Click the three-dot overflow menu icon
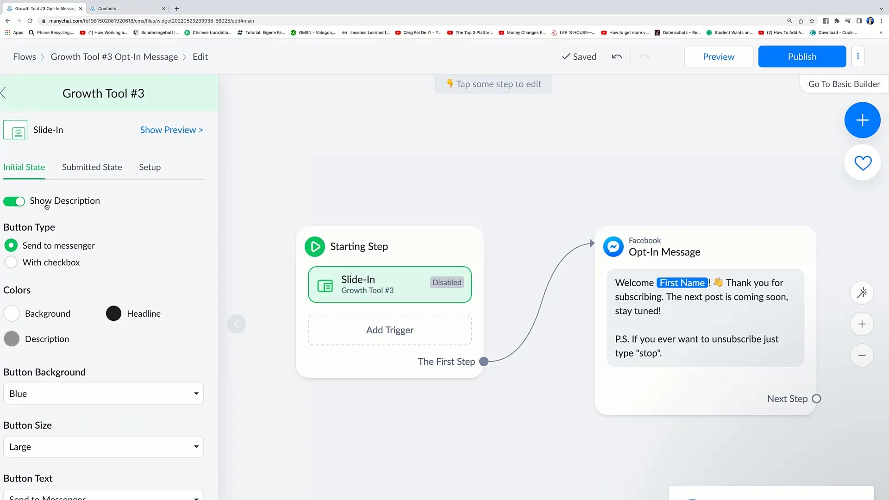Viewport: 889px width, 500px height. tap(858, 56)
